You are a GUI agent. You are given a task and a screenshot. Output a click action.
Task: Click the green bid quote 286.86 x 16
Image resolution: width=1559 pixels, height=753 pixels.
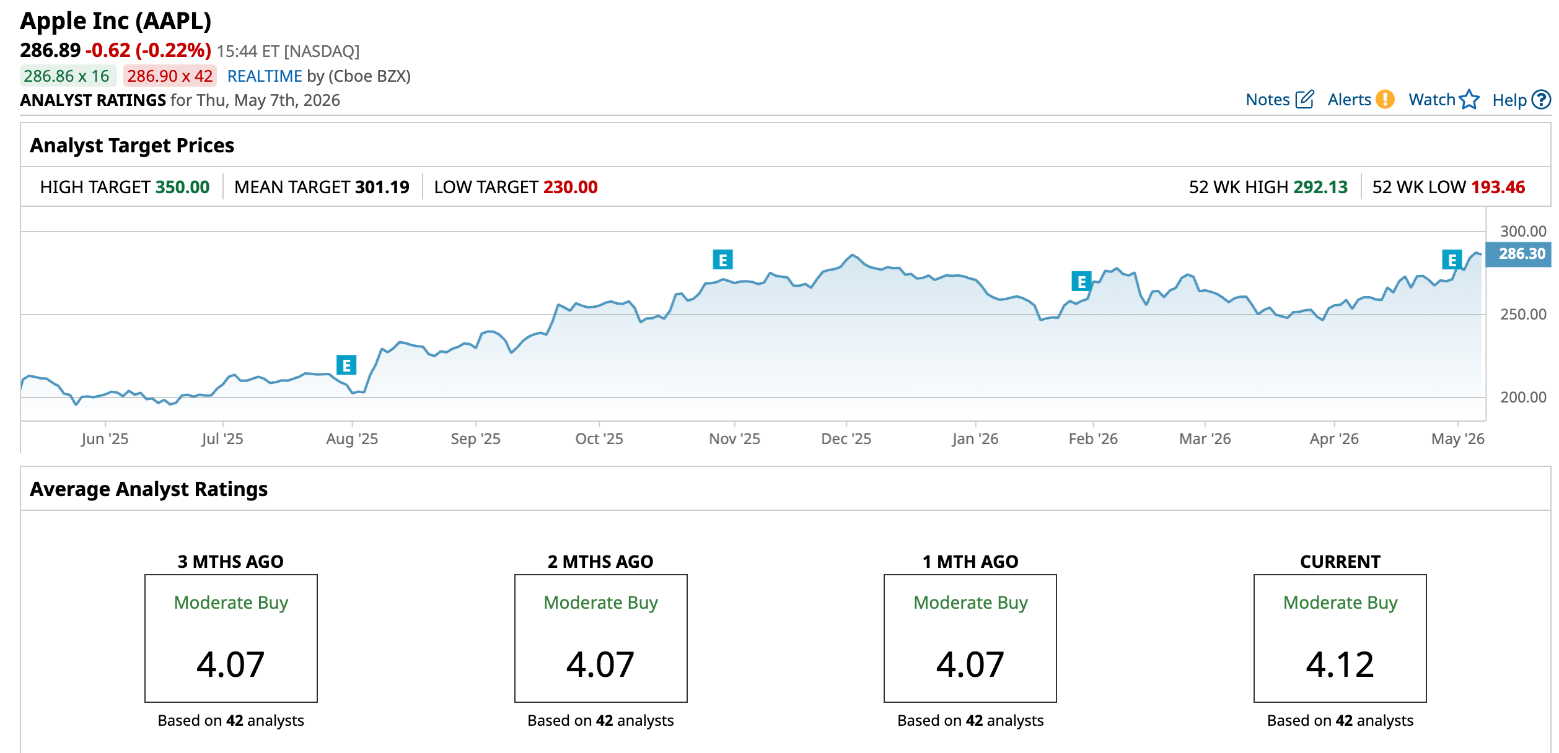[67, 76]
